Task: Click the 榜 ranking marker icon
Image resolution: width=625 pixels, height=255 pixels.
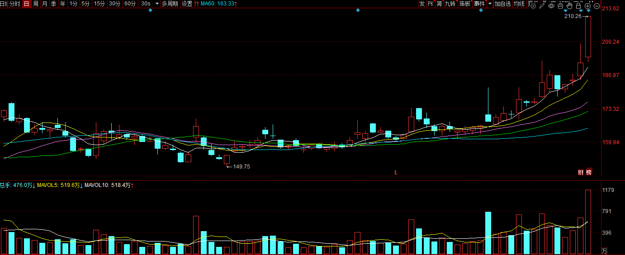Action: pyautogui.click(x=588, y=172)
